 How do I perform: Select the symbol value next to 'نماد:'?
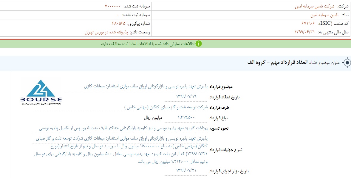click(x=324, y=15)
